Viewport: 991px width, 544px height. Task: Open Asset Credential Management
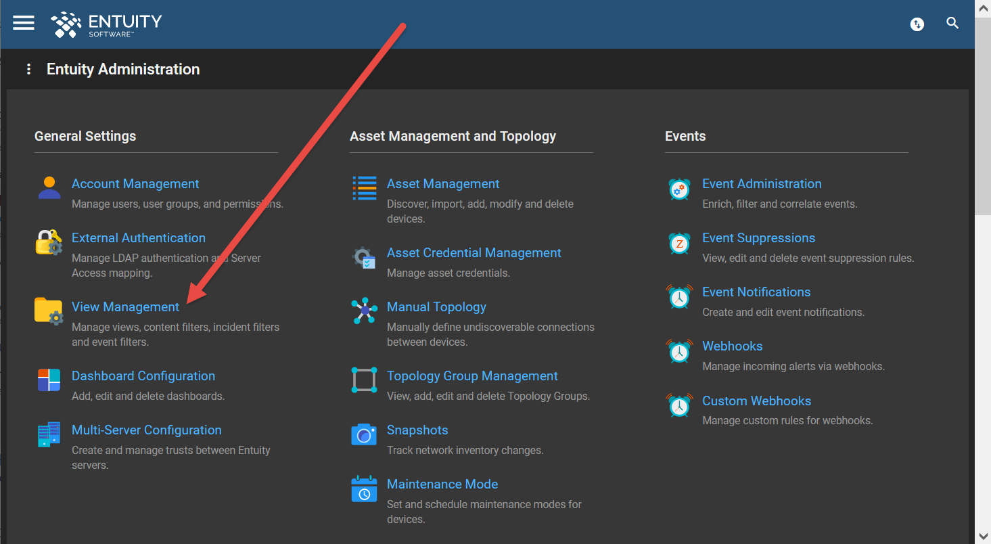474,253
